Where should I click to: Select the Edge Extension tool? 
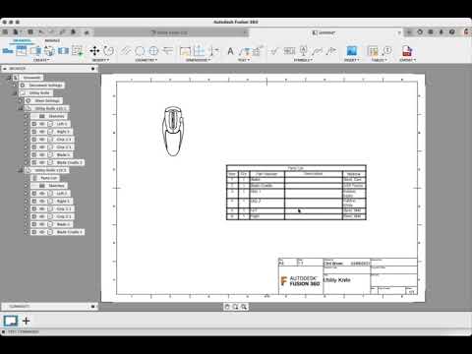(x=168, y=51)
